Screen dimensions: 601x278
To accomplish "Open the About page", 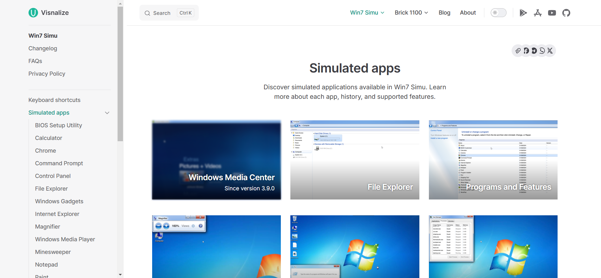I will point(468,13).
